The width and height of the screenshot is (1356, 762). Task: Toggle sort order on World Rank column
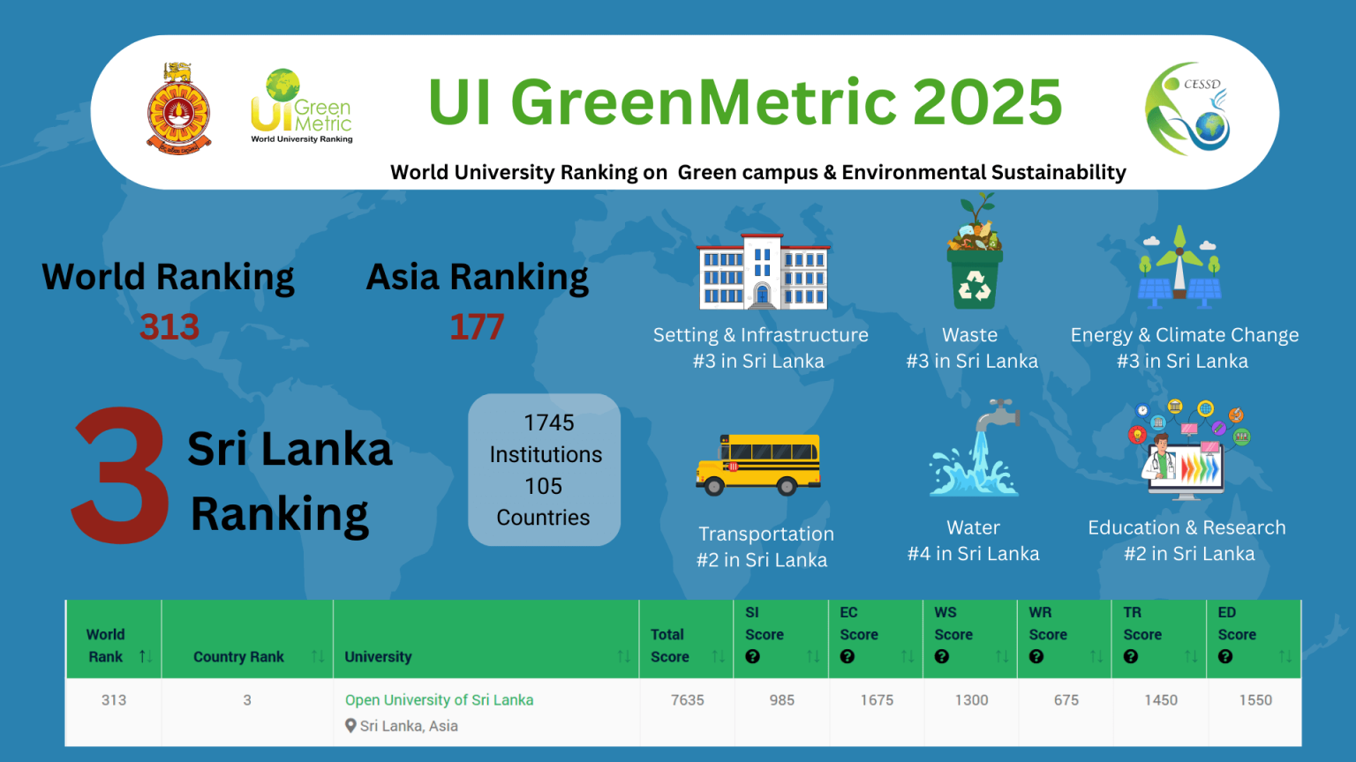tap(146, 656)
